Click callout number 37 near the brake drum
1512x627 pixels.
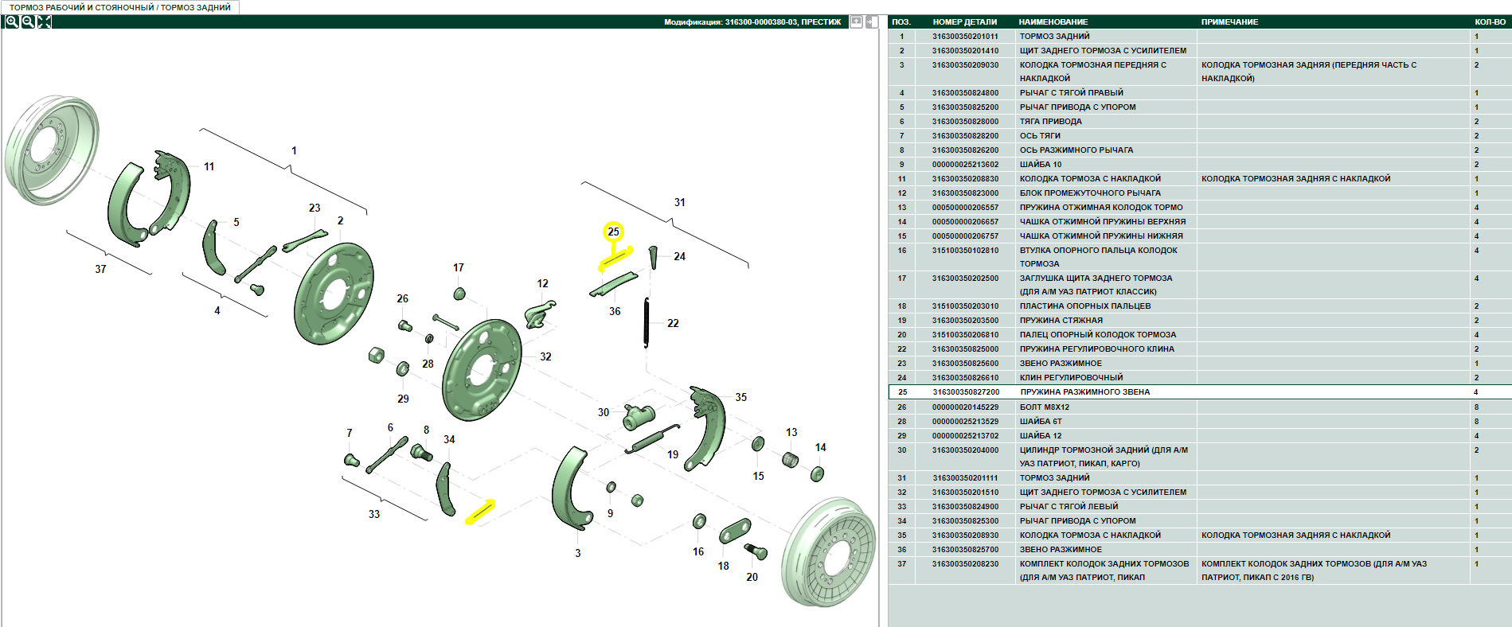pos(100,269)
